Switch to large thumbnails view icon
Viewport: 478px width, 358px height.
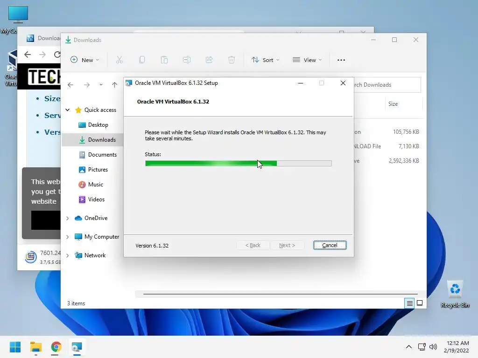pos(420,303)
